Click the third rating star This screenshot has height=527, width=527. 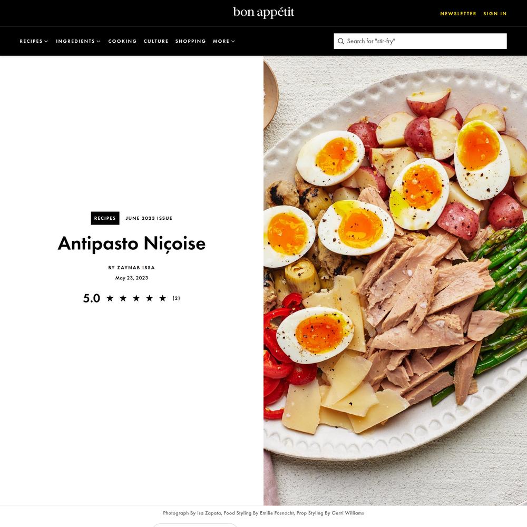pos(136,298)
